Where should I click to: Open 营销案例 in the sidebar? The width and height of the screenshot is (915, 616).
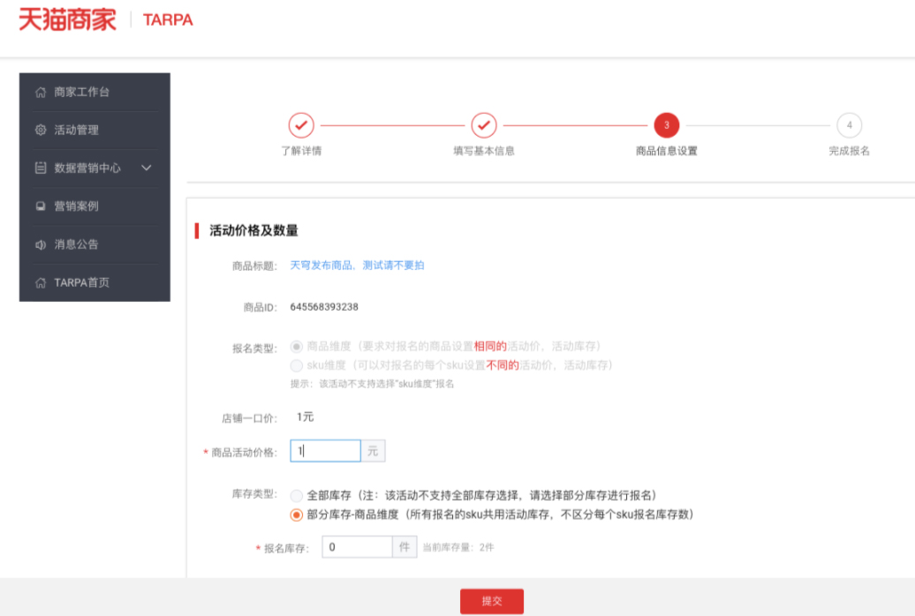point(75,207)
